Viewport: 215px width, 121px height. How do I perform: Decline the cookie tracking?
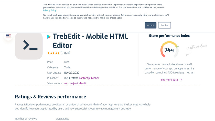pyautogui.click(x=164, y=25)
